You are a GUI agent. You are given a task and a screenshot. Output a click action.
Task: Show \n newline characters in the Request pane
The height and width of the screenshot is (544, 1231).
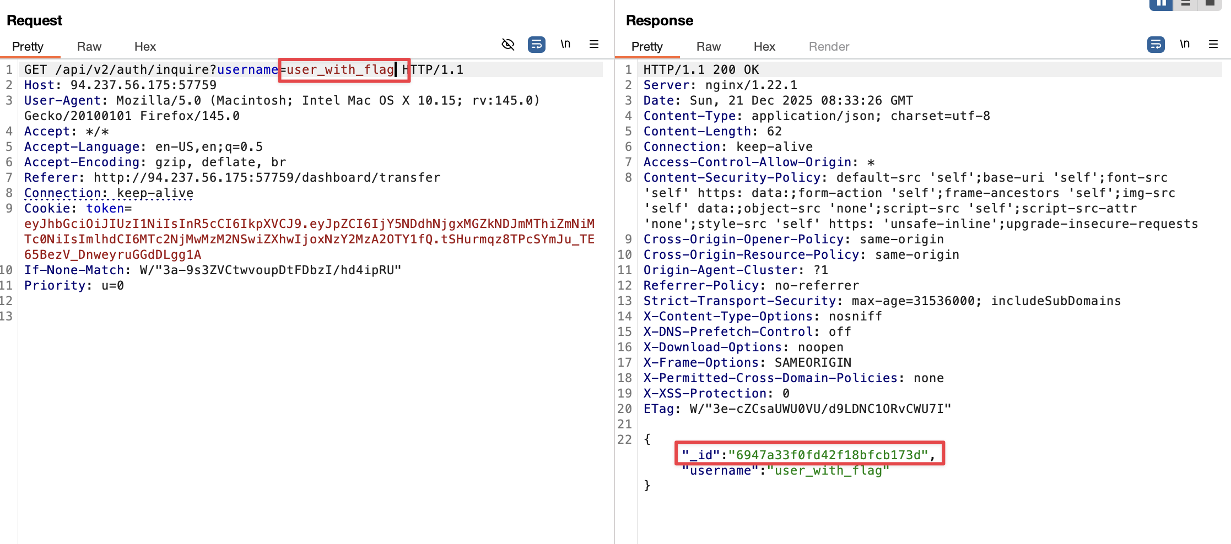(565, 44)
